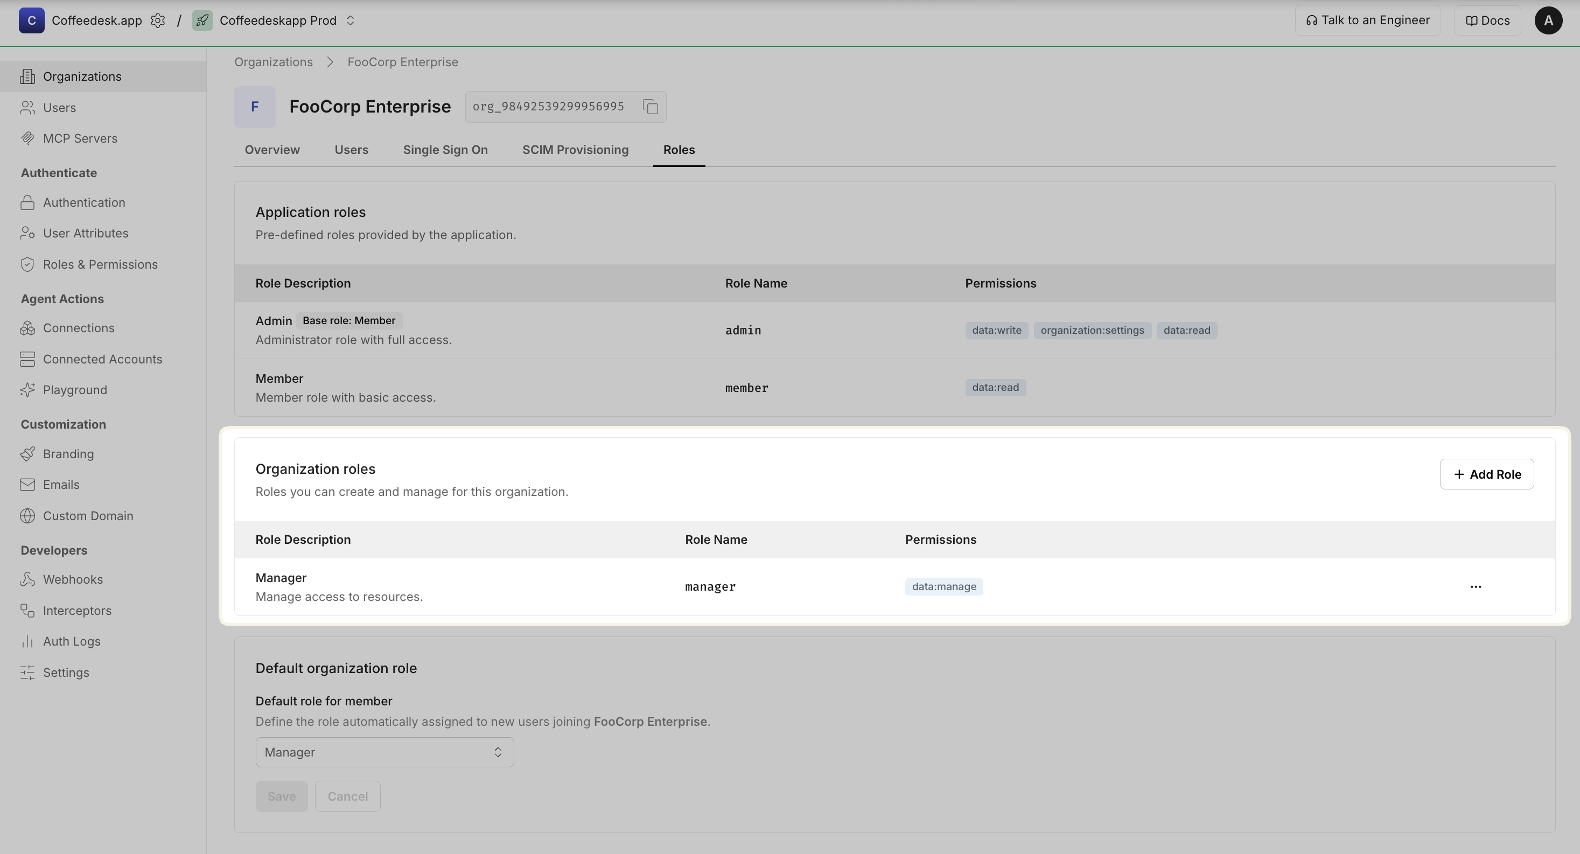Click the Talk to an Engineer button

point(1367,20)
